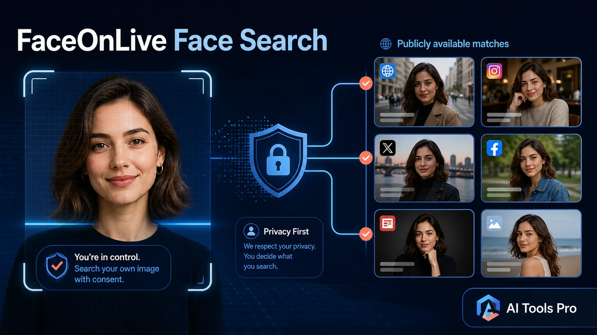Image resolution: width=597 pixels, height=335 pixels.
Task: Click the globe icon on first match card
Action: (388, 71)
